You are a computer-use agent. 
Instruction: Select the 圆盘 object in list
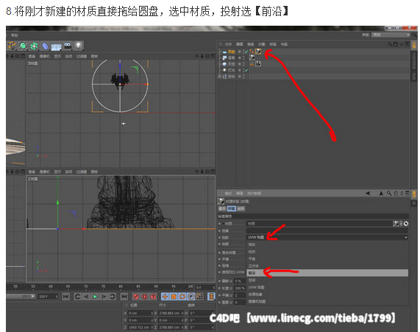click(231, 51)
